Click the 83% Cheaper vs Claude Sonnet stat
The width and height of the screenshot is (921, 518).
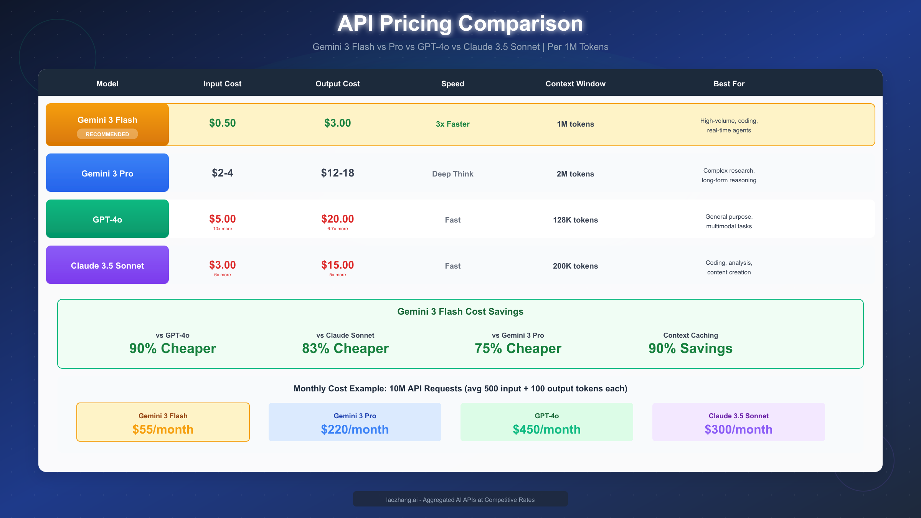[345, 348]
